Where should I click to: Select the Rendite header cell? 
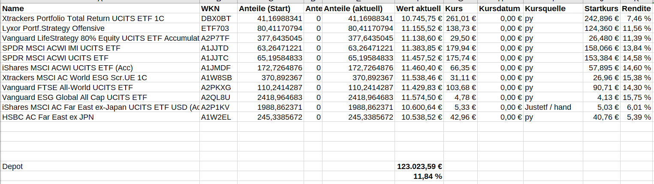tap(636, 9)
